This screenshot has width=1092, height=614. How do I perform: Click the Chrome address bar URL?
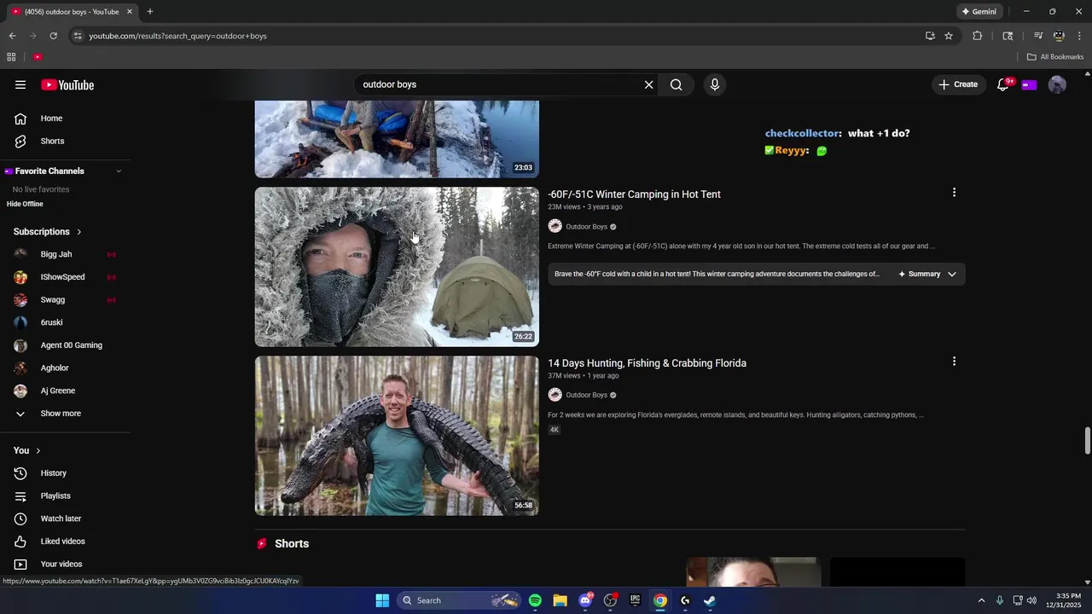[x=177, y=36]
